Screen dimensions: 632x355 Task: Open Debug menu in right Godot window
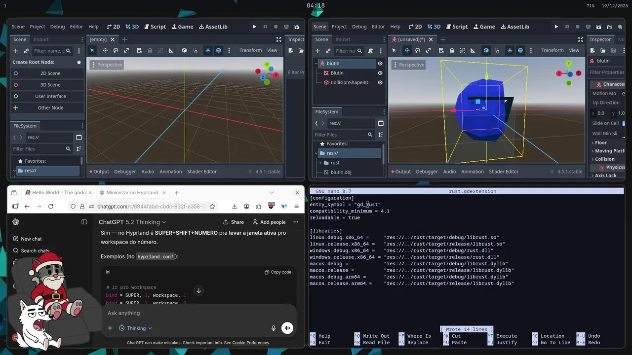(359, 27)
